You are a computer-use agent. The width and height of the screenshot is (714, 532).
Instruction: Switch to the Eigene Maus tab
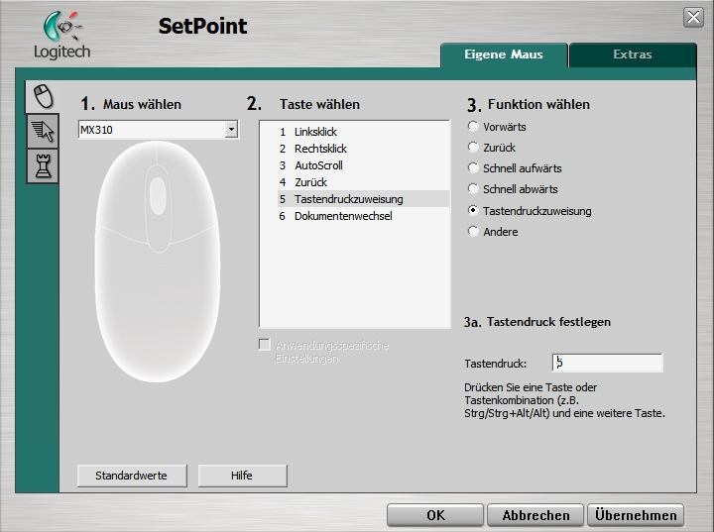(x=504, y=54)
